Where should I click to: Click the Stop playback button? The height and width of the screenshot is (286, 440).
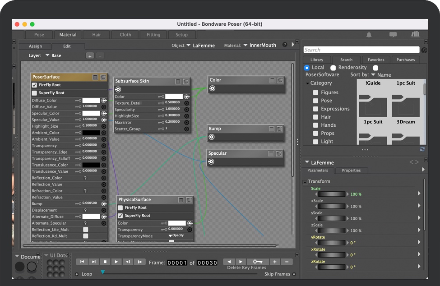click(105, 262)
